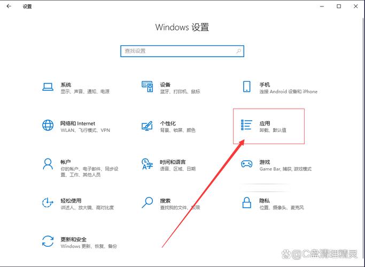The width and height of the screenshot is (365, 267).
Task: Open 网络和 Internet label
Action: point(77,123)
